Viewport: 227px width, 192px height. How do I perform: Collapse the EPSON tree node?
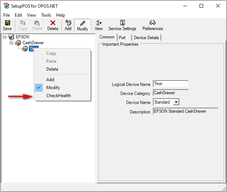[4, 37]
